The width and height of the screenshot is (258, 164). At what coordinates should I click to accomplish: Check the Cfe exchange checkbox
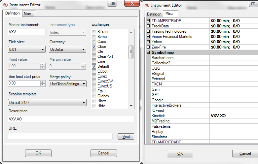94,51
